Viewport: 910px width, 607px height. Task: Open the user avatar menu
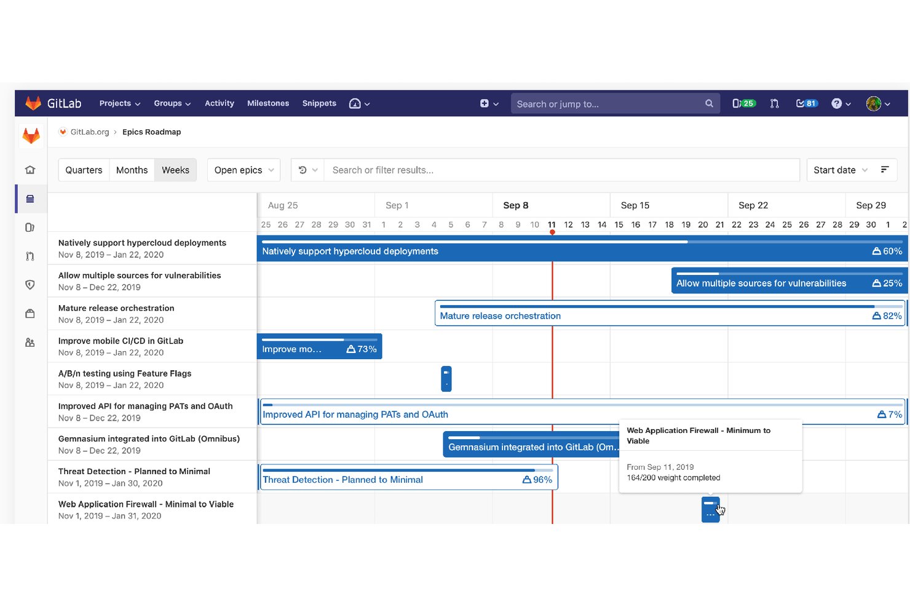[878, 103]
